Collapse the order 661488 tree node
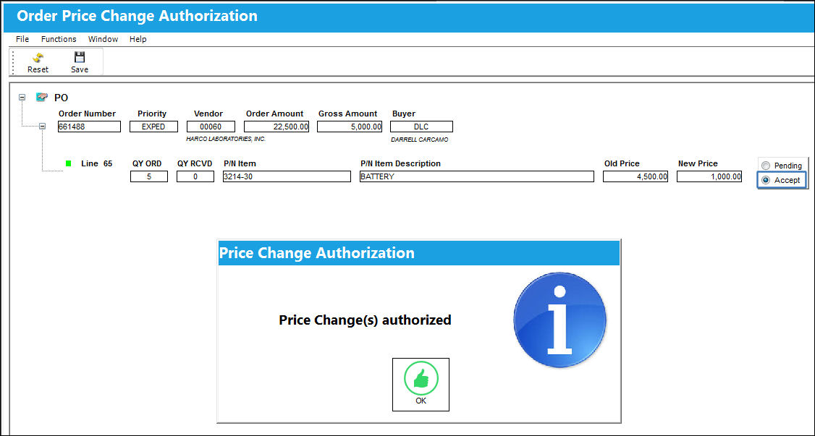The height and width of the screenshot is (436, 815). pyautogui.click(x=43, y=126)
